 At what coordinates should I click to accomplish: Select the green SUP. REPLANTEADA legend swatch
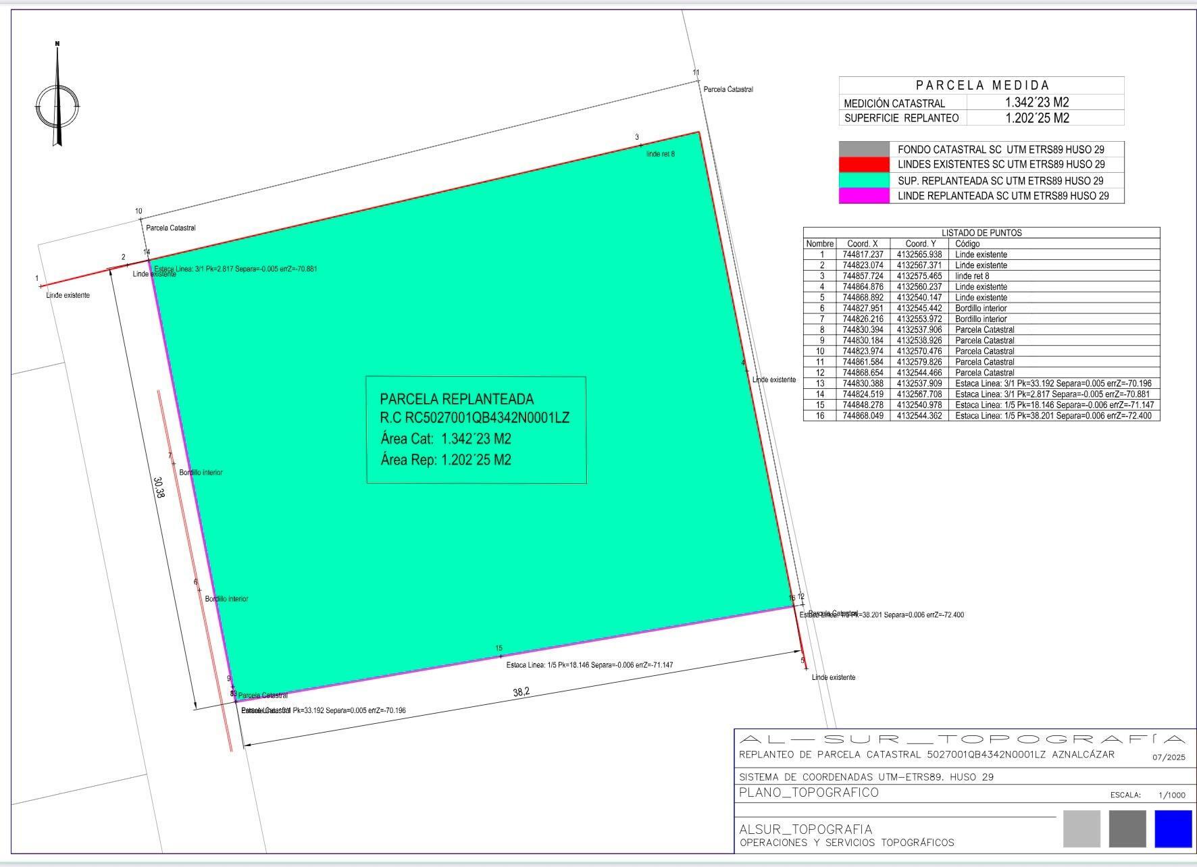click(864, 180)
